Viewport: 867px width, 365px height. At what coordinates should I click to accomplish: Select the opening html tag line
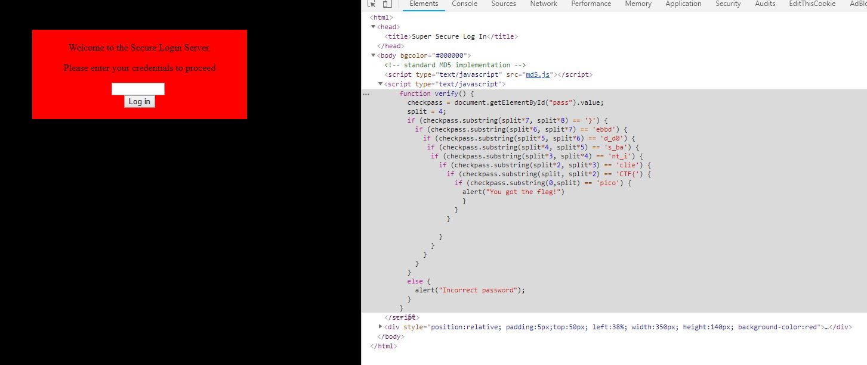coord(381,17)
